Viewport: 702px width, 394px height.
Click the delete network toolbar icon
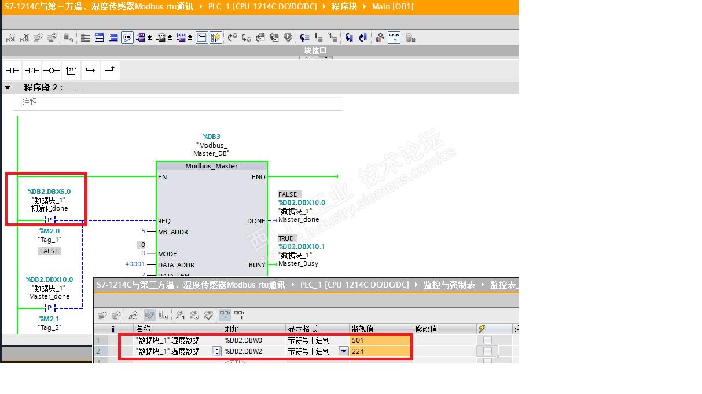24,38
